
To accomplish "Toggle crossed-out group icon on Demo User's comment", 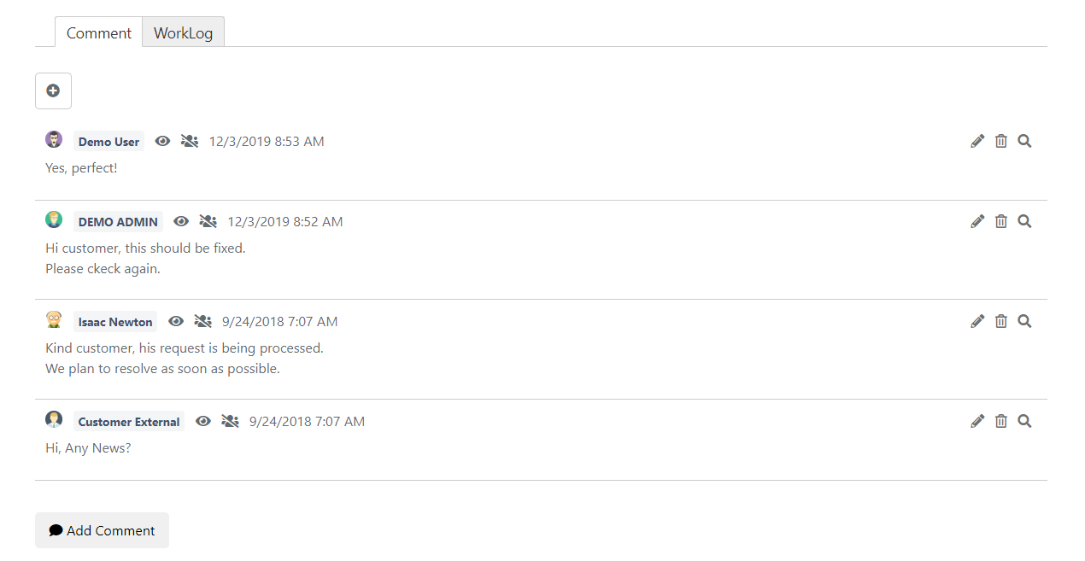I will [x=190, y=142].
